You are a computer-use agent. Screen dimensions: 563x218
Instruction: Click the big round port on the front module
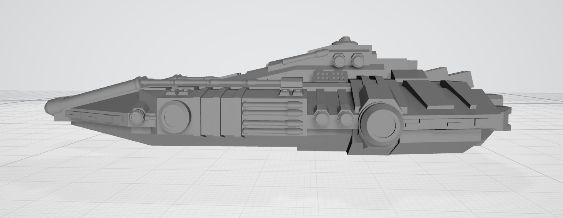174,116
